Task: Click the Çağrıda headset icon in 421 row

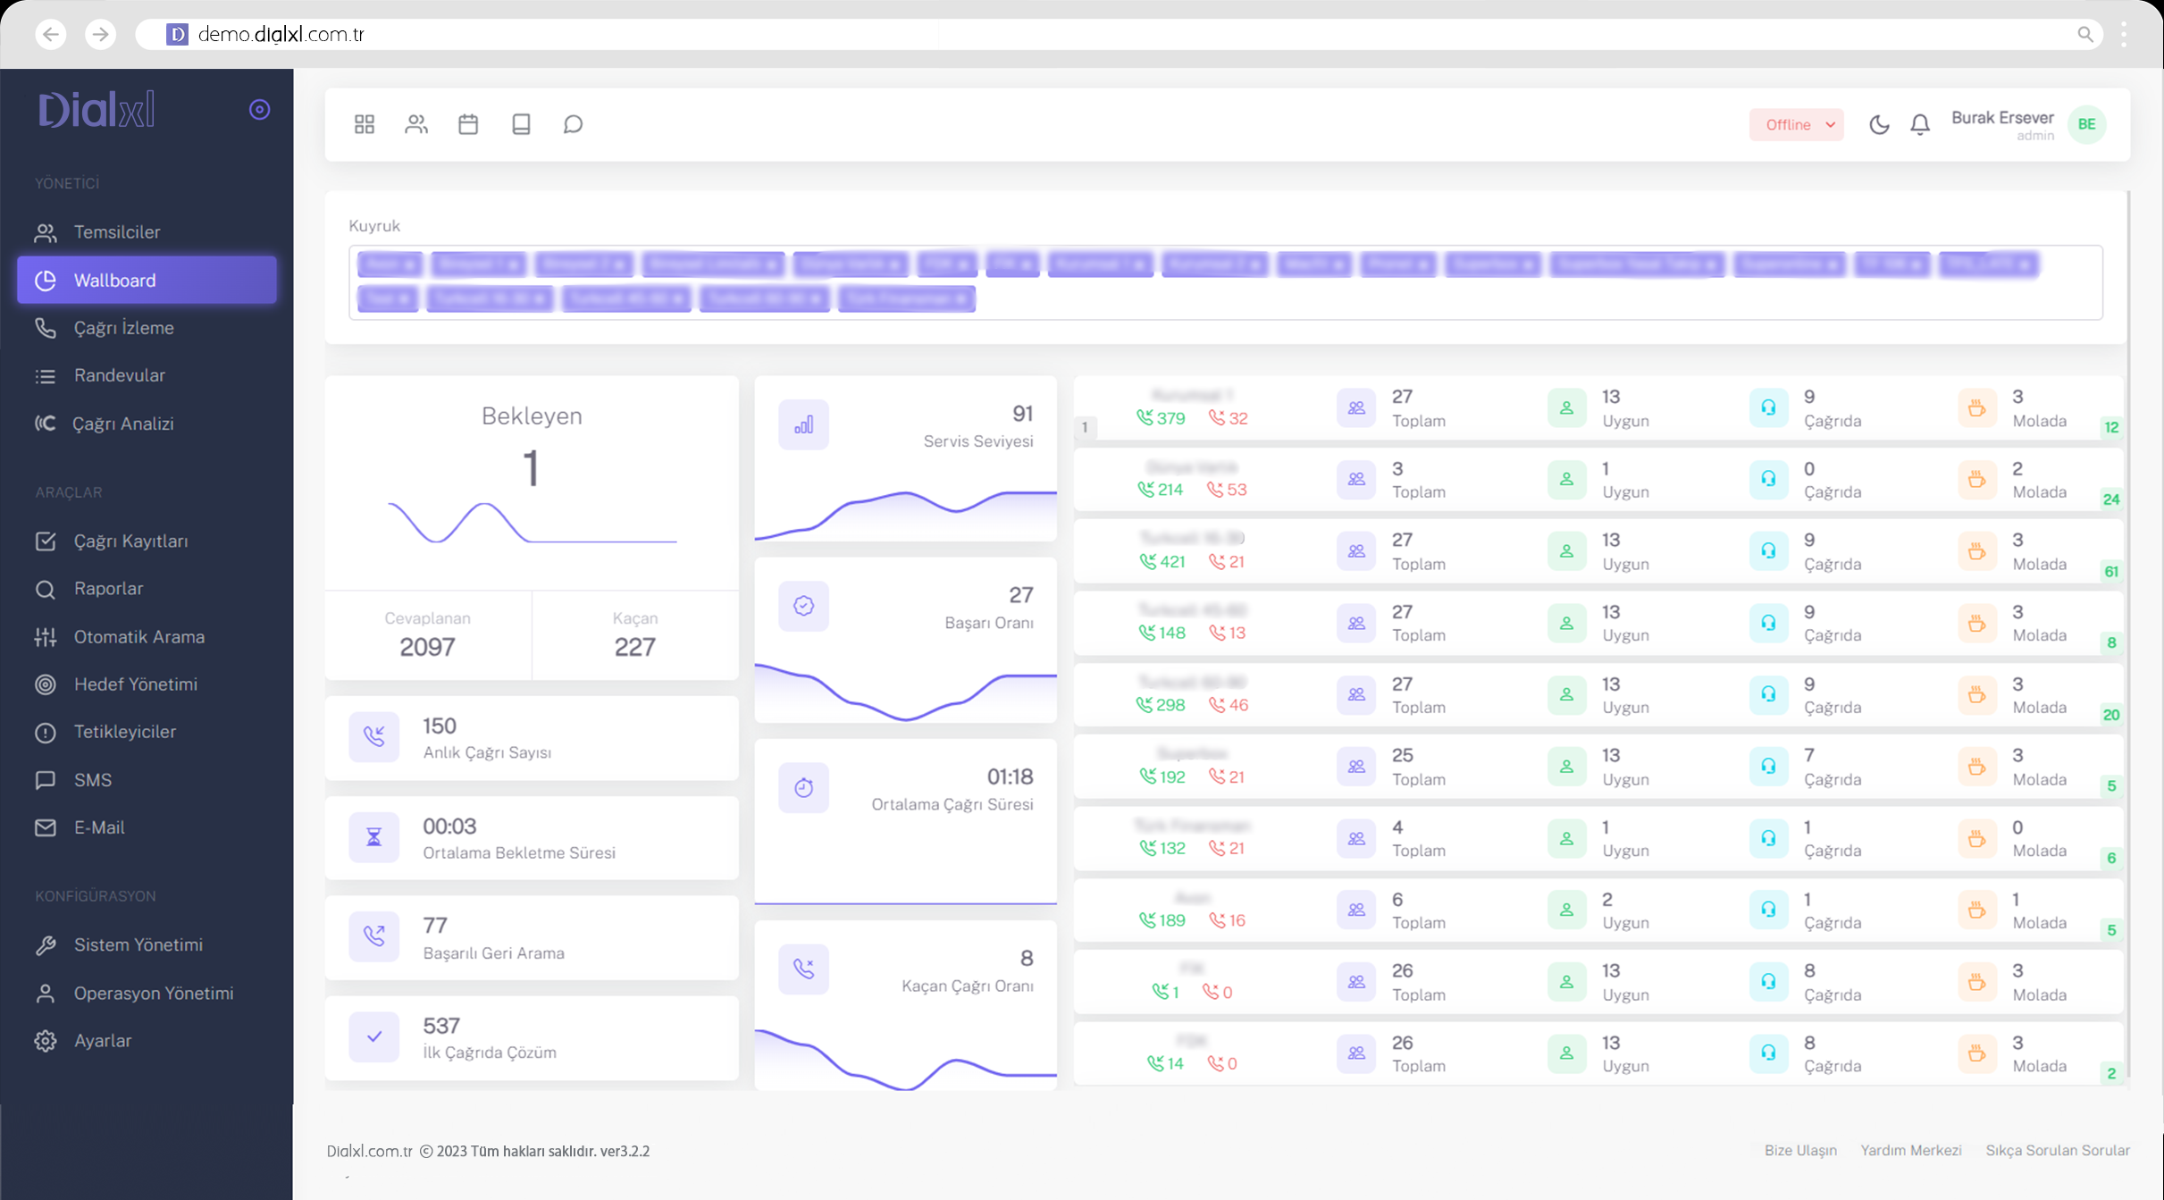Action: coord(1767,551)
